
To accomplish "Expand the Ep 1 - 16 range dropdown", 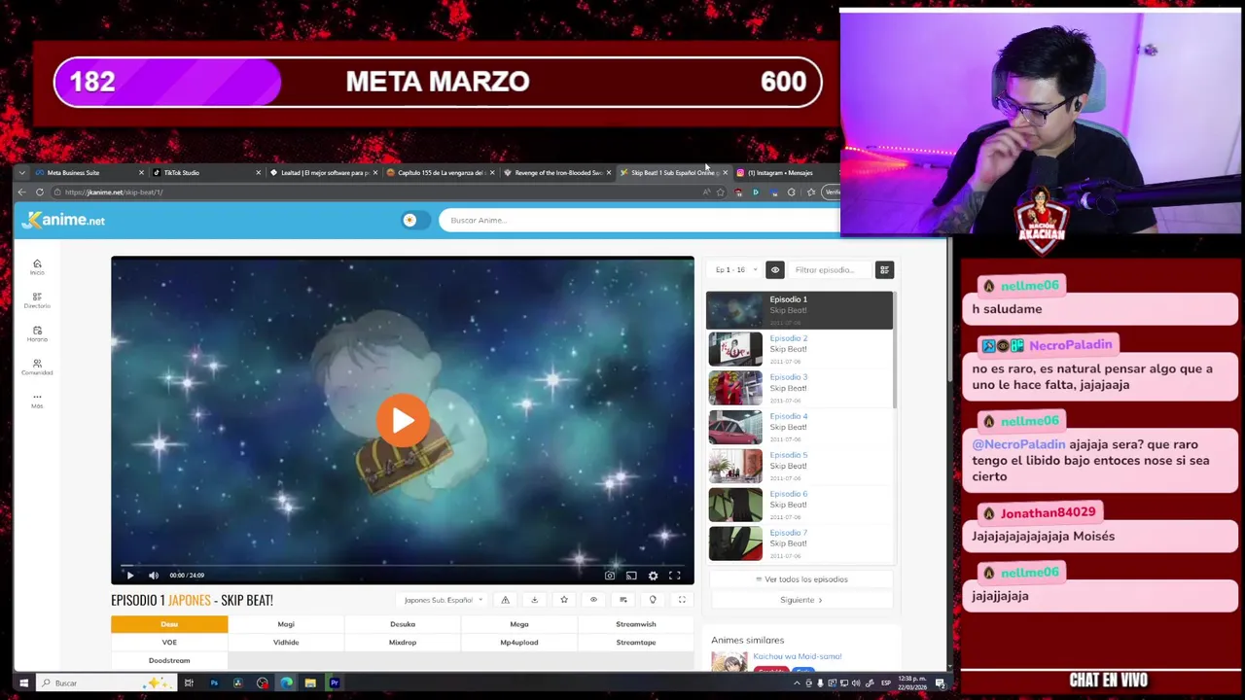I will [x=735, y=270].
